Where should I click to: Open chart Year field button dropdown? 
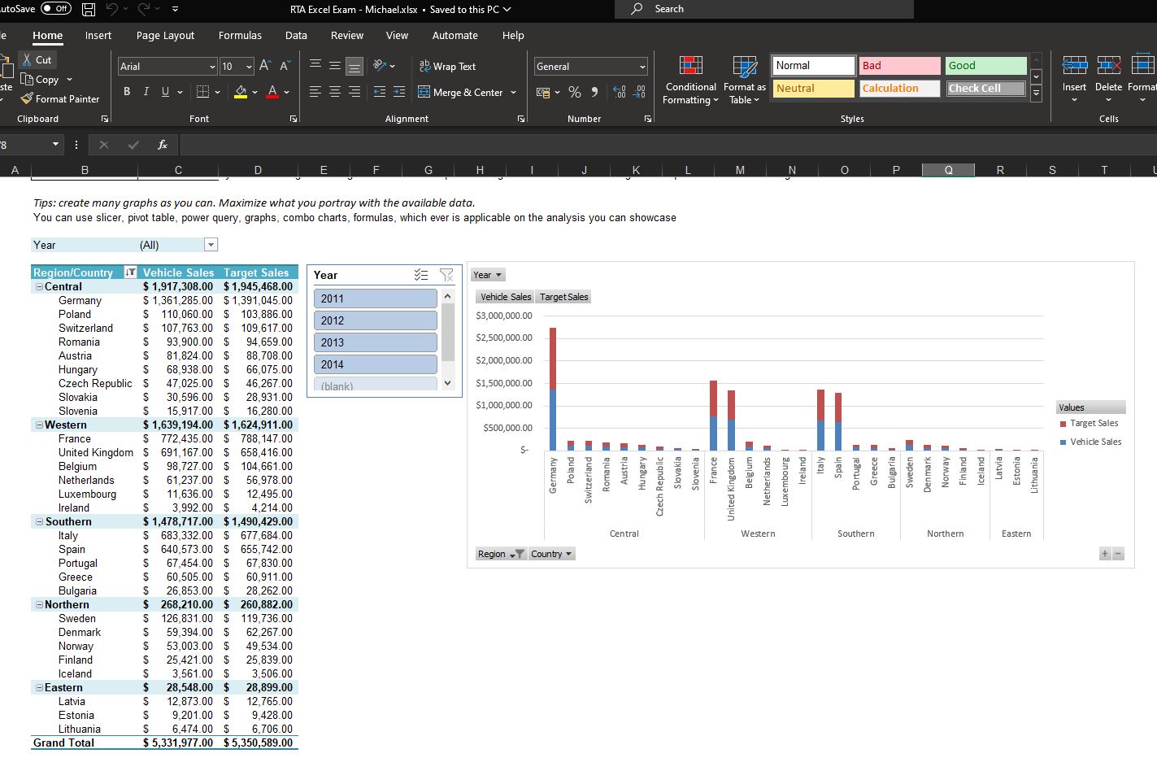tap(488, 275)
